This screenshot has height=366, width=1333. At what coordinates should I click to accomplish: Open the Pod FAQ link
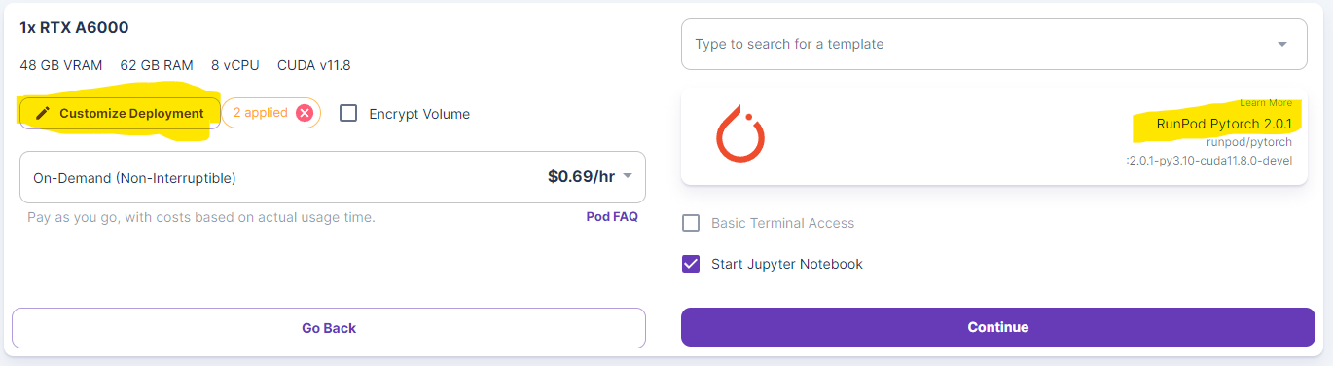(612, 217)
